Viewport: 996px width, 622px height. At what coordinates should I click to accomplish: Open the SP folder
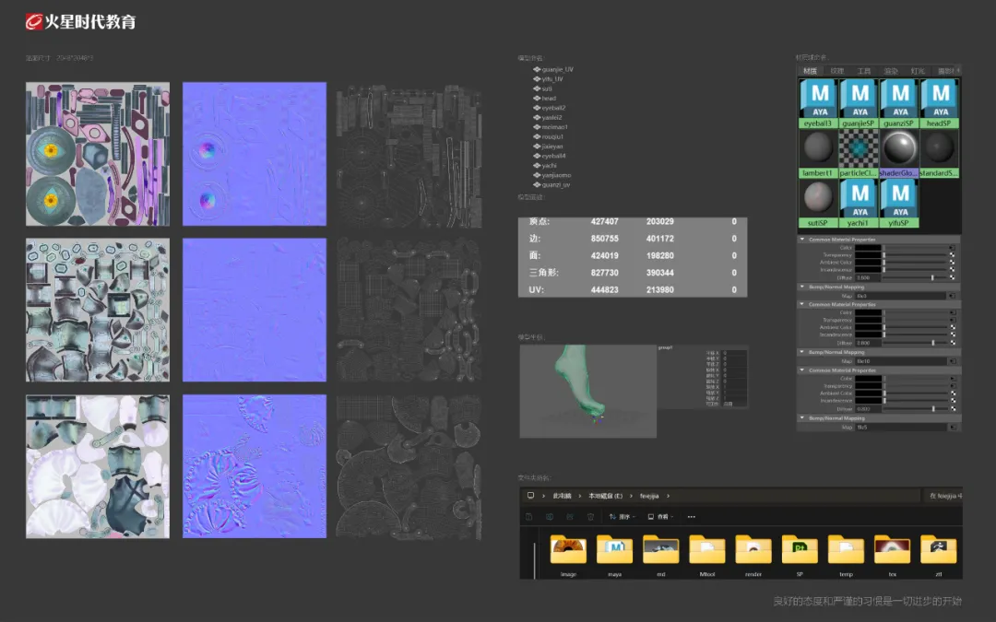[800, 550]
